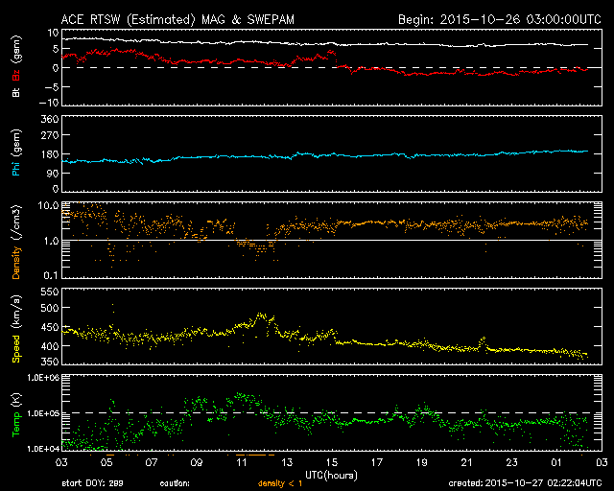Click the ACE RTSW MAG & SWEPAM title
The width and height of the screenshot is (614, 491).
click(x=177, y=19)
